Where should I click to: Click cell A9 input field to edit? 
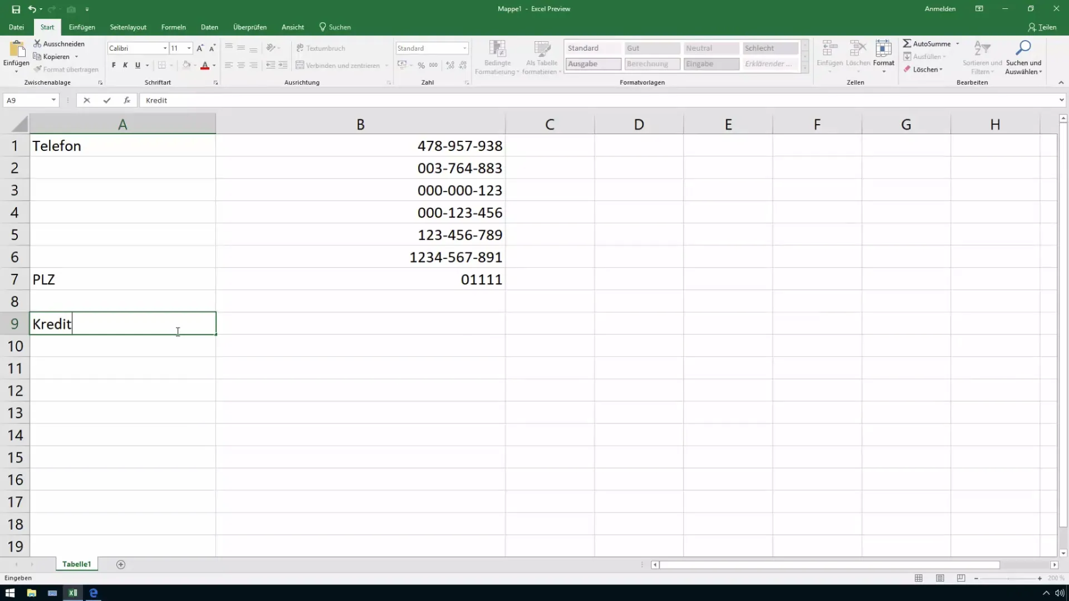click(122, 324)
